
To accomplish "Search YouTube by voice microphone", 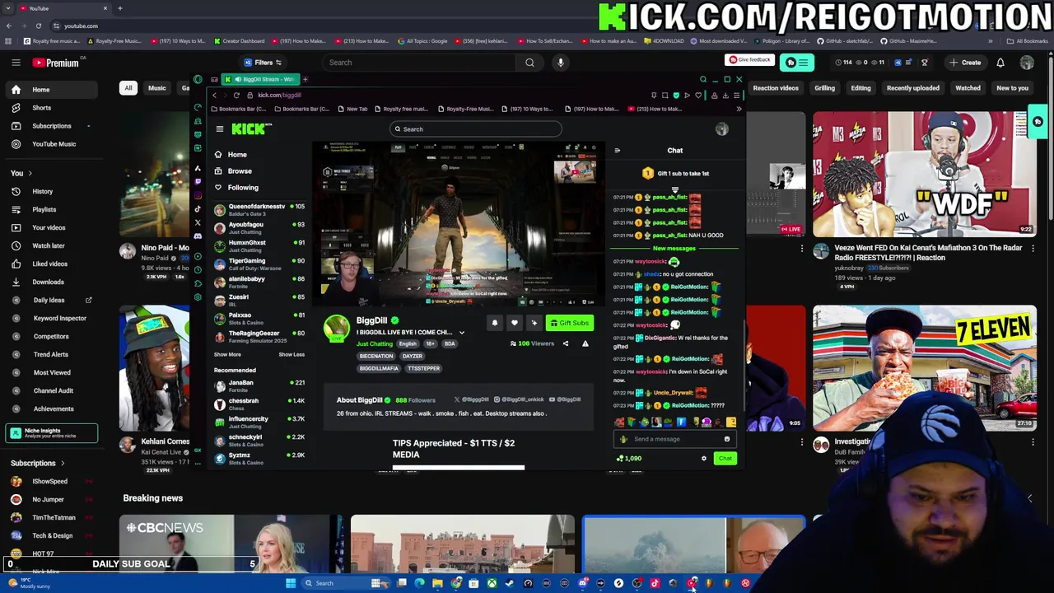I will pyautogui.click(x=561, y=63).
